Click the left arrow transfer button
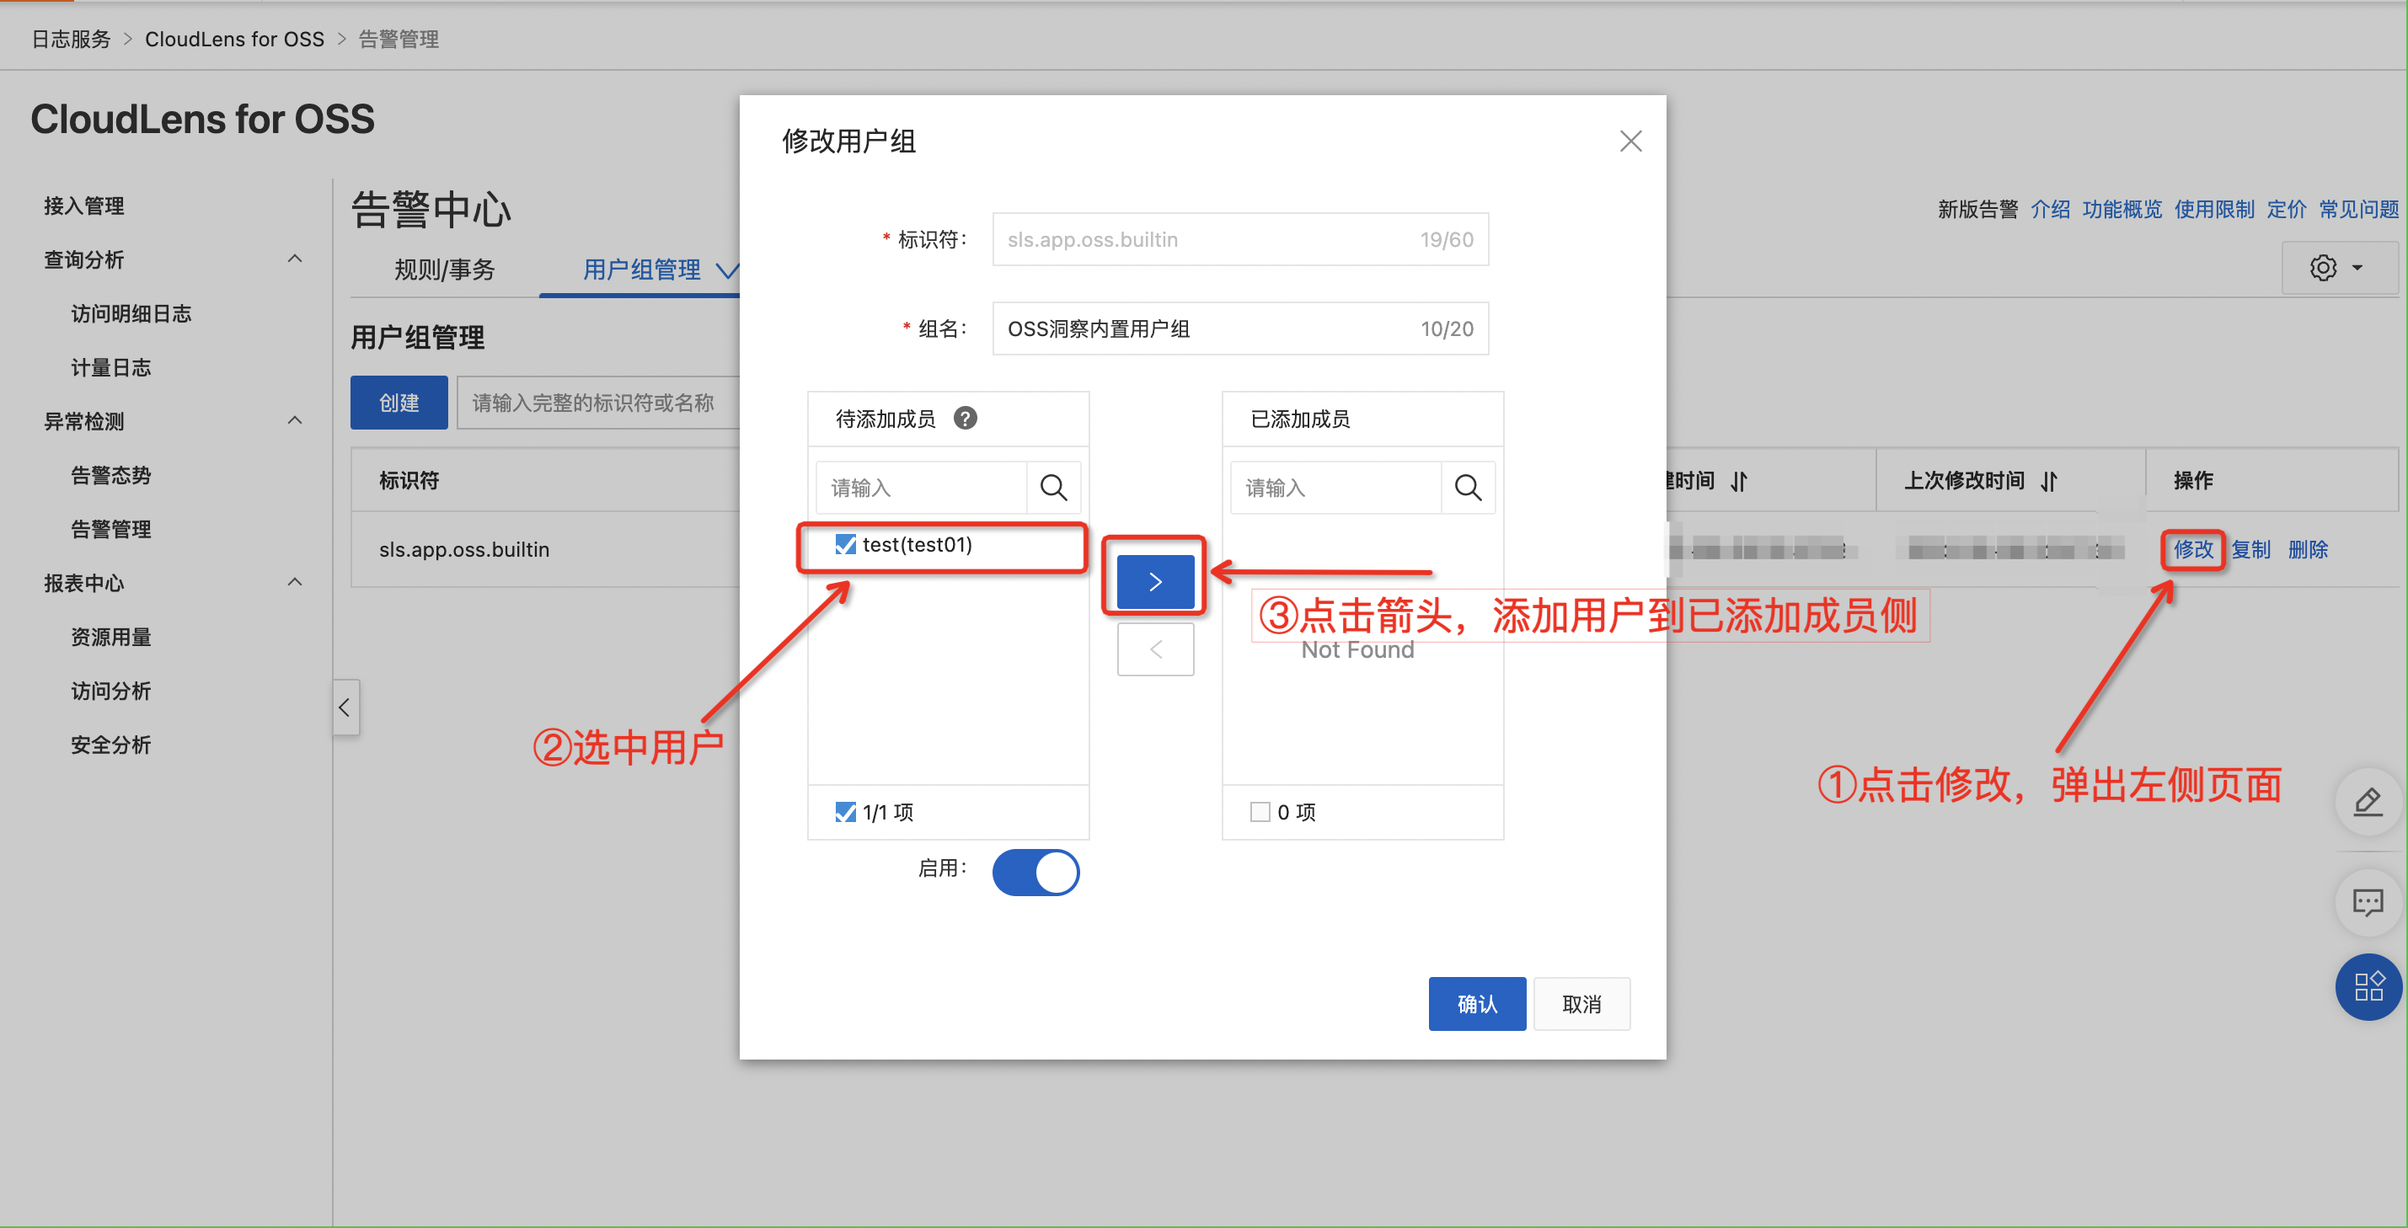The width and height of the screenshot is (2408, 1228). pyautogui.click(x=1154, y=649)
